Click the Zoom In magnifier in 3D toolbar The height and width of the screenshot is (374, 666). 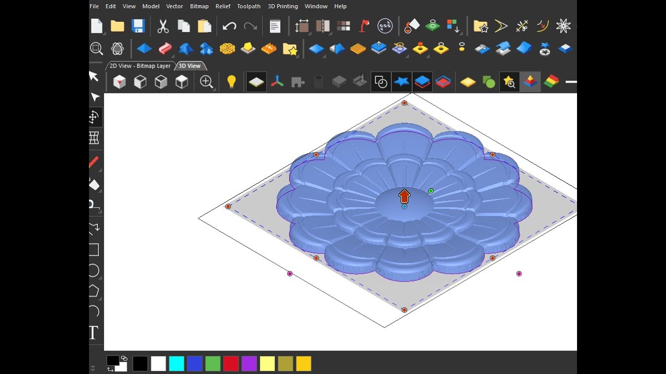coord(207,82)
